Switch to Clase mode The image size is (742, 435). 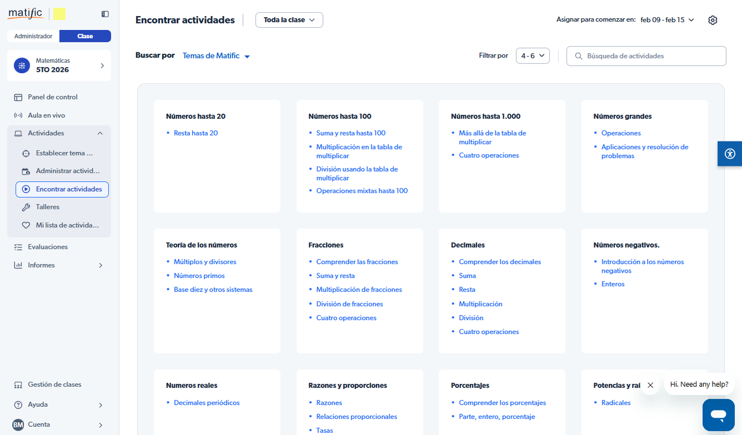point(85,36)
